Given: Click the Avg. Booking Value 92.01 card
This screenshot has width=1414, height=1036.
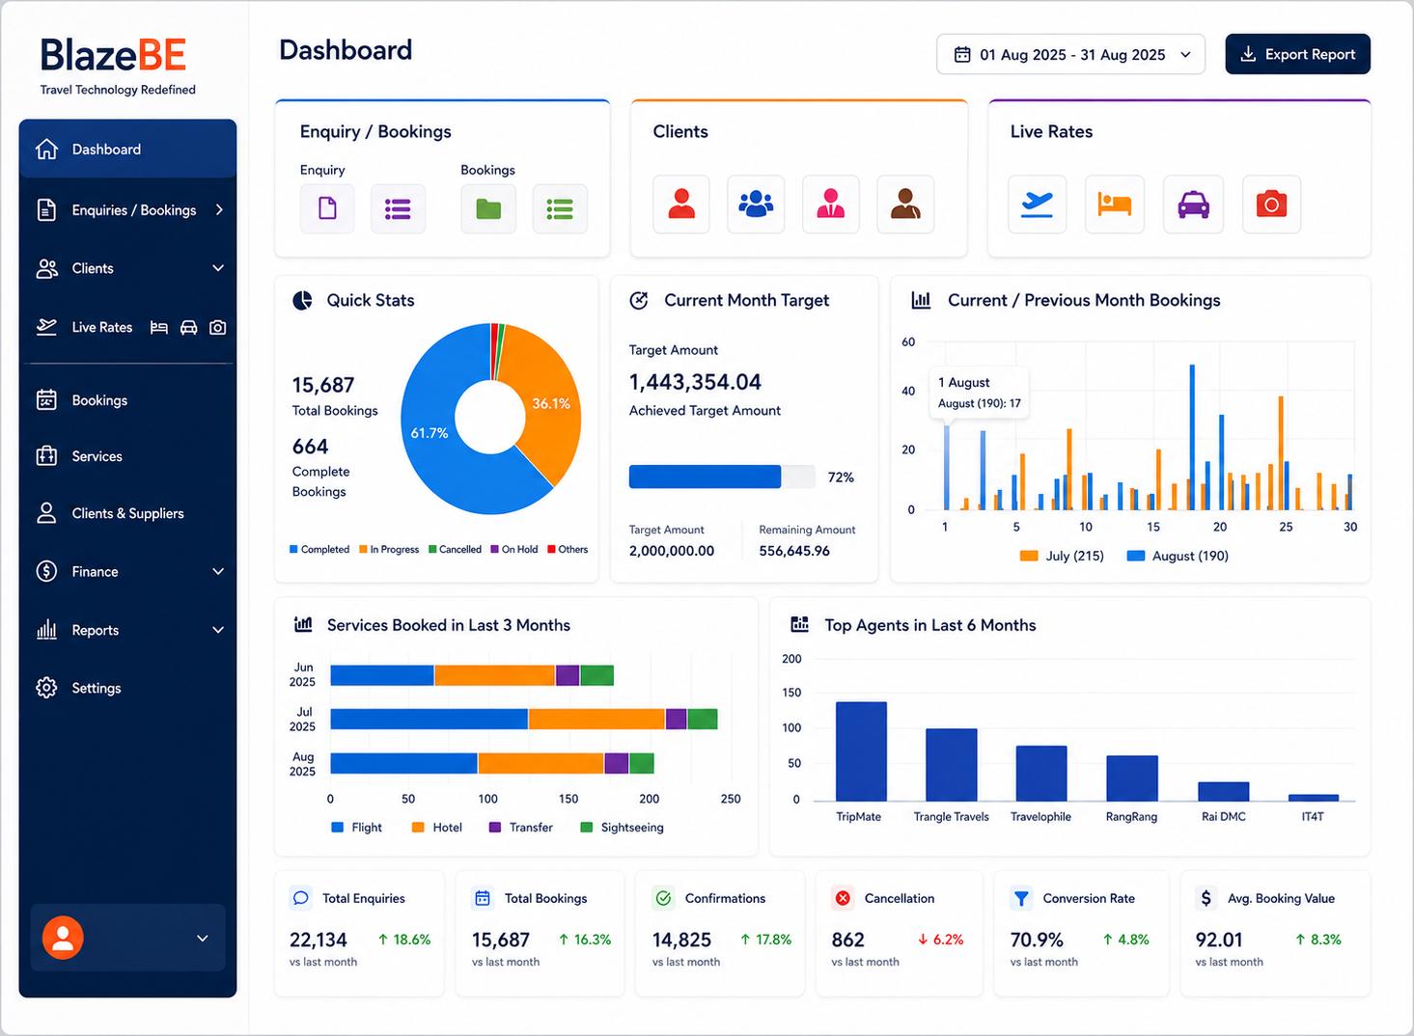Looking at the screenshot, I should click(x=1275, y=934).
